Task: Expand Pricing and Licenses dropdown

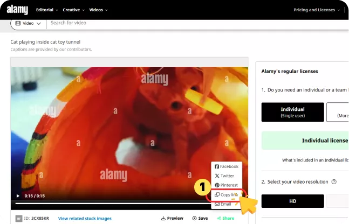Action: click(317, 10)
